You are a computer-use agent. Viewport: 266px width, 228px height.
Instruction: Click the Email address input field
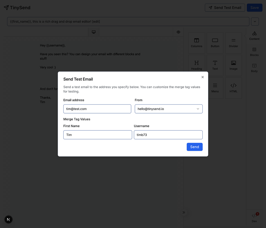[97, 109]
